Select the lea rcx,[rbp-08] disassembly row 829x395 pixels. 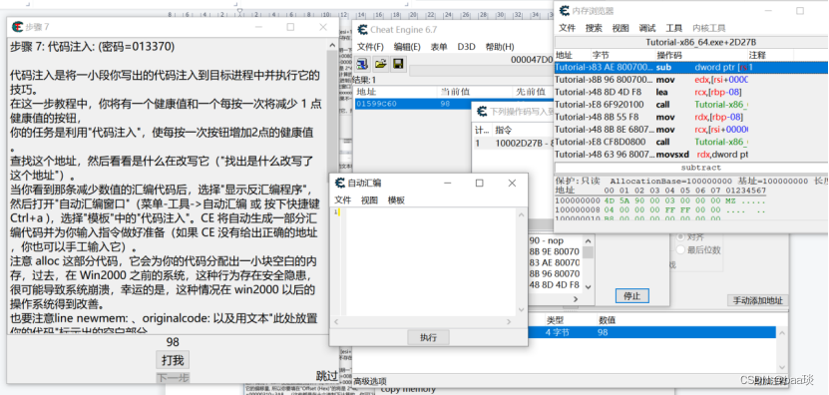click(x=691, y=92)
